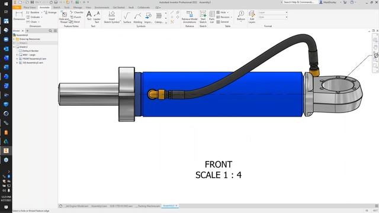Viewport: 379px width, 213px height.
Task: Add a new browser panel tab
Action: pyautogui.click(x=27, y=31)
